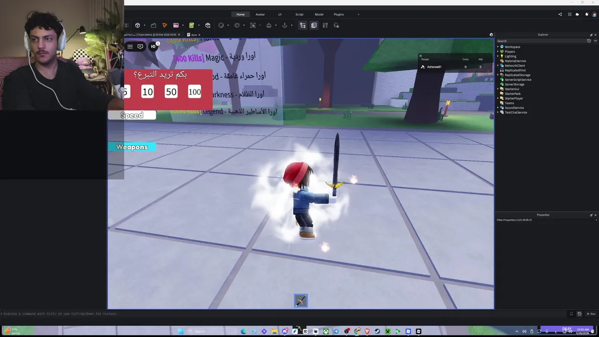The height and width of the screenshot is (337, 599).
Task: Switch to the Model ribbon tab
Action: [x=319, y=15]
